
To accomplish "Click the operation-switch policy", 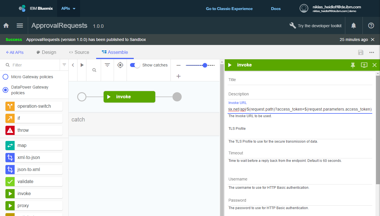I will (34, 106).
